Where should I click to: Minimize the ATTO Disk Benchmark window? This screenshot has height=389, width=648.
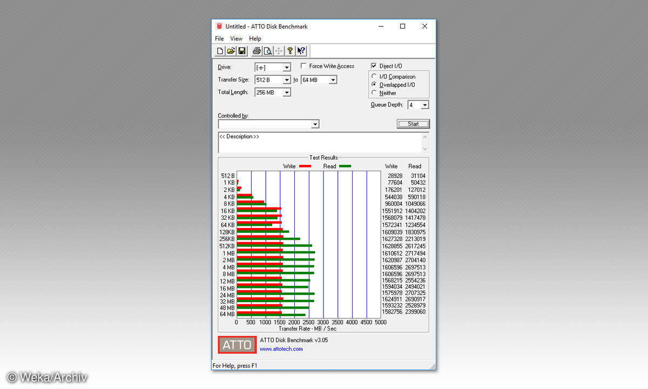381,26
